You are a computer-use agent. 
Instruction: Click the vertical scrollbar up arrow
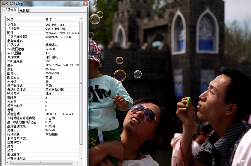pos(81,19)
